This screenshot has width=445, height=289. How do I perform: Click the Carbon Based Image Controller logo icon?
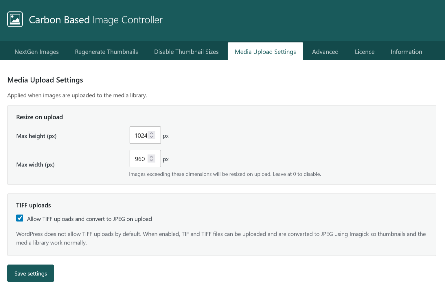point(15,19)
